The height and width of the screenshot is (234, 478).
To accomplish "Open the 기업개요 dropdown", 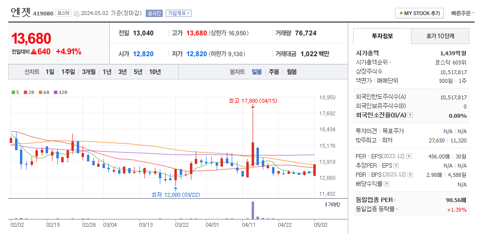I will (179, 14).
